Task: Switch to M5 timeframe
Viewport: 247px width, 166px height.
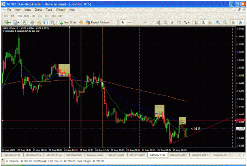Action: [x=13, y=16]
